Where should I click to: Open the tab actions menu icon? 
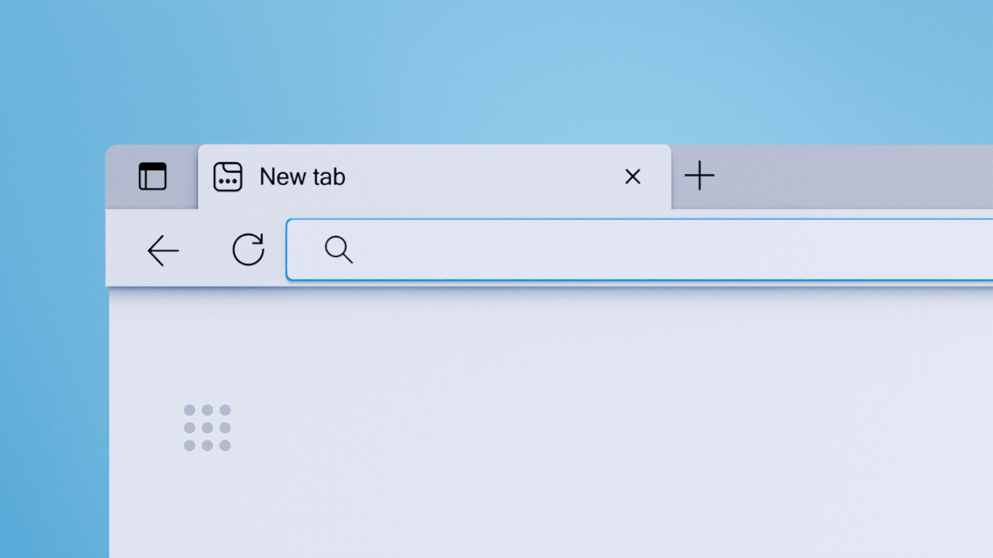pos(152,176)
